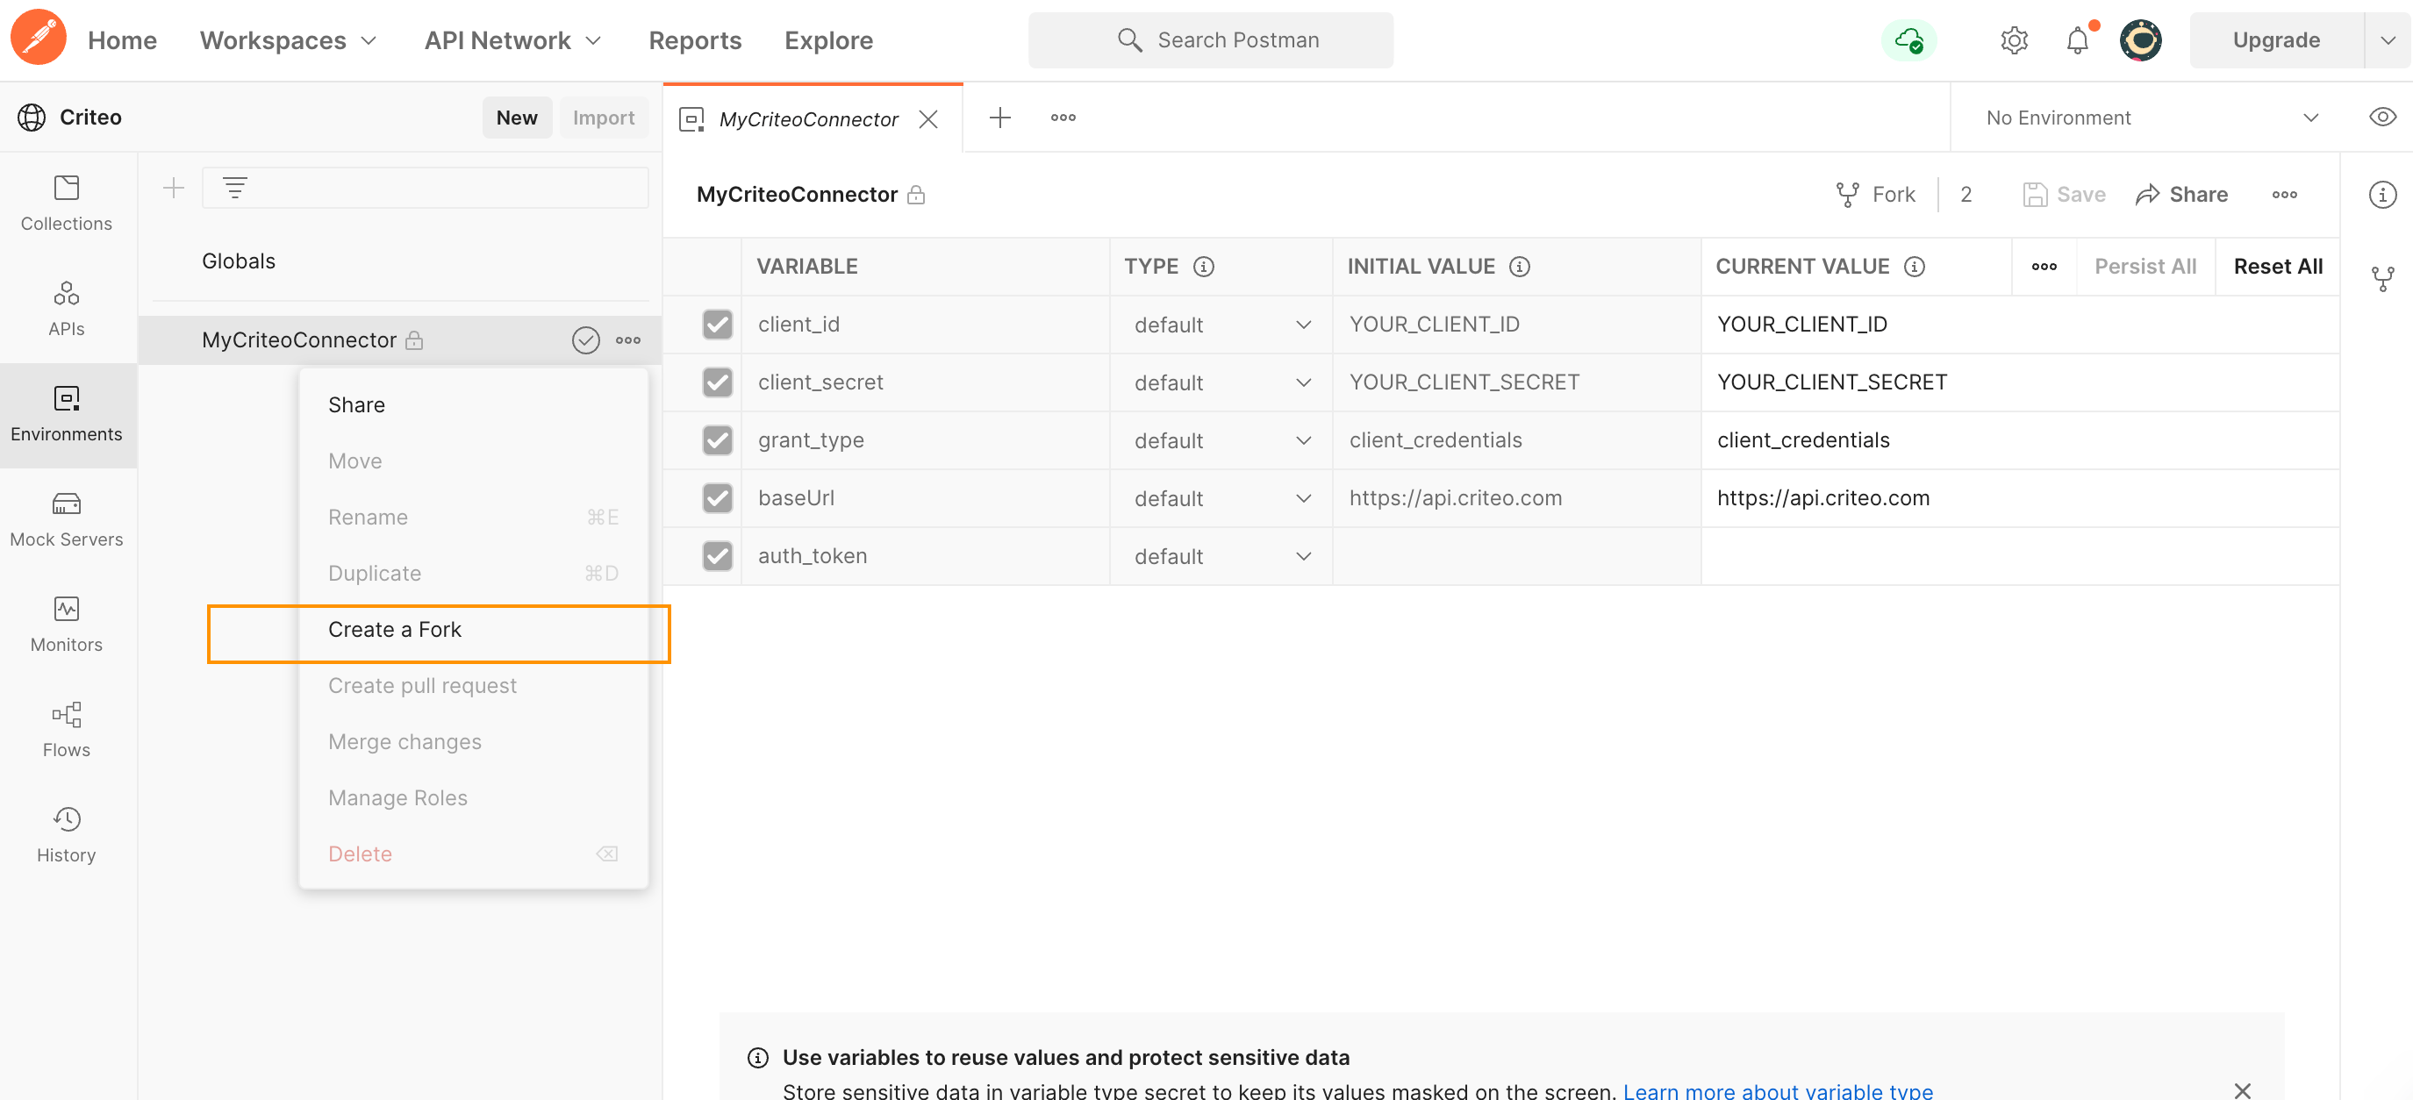This screenshot has height=1100, width=2413.
Task: Open the settings gear icon
Action: click(2014, 40)
